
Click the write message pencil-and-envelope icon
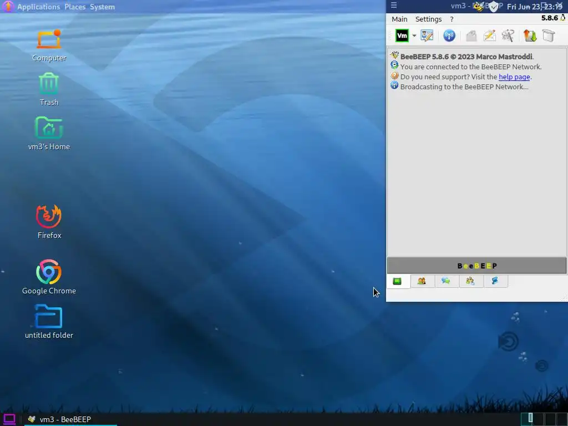point(489,35)
